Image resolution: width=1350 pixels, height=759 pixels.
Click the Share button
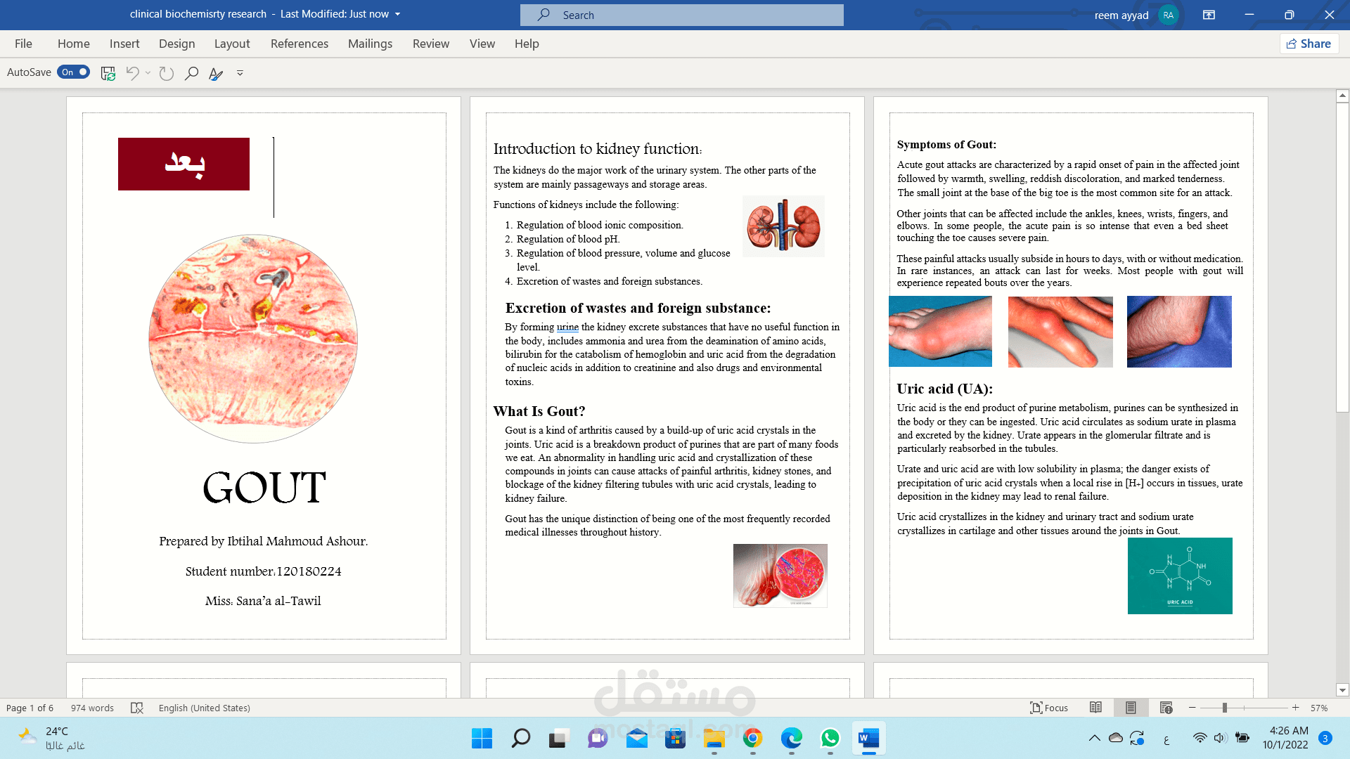(1309, 44)
